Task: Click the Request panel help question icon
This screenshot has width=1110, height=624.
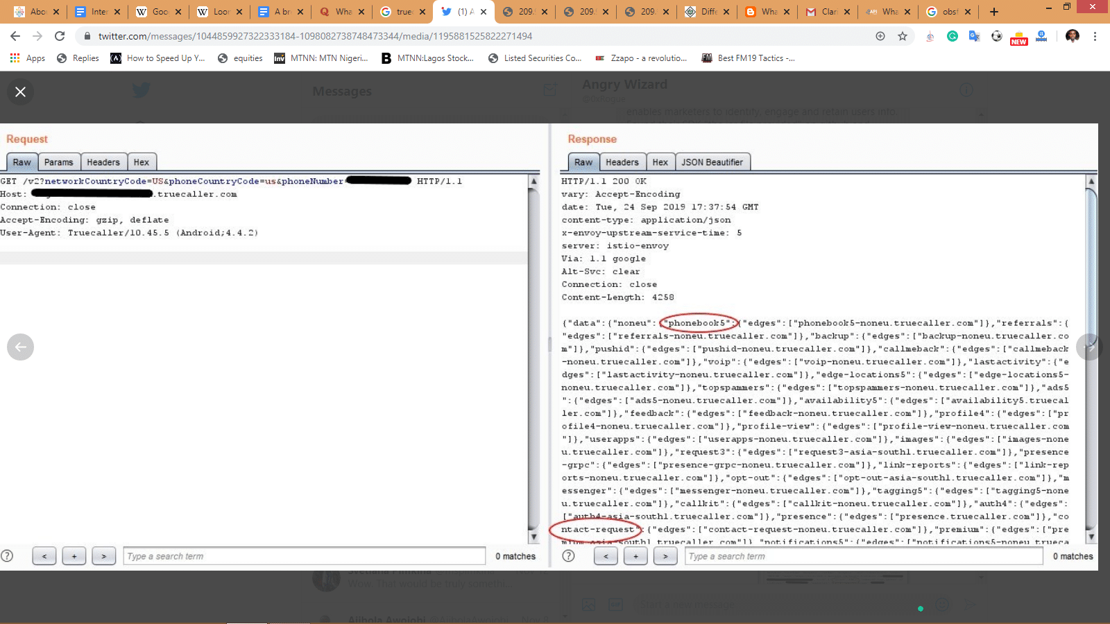Action: [7, 556]
